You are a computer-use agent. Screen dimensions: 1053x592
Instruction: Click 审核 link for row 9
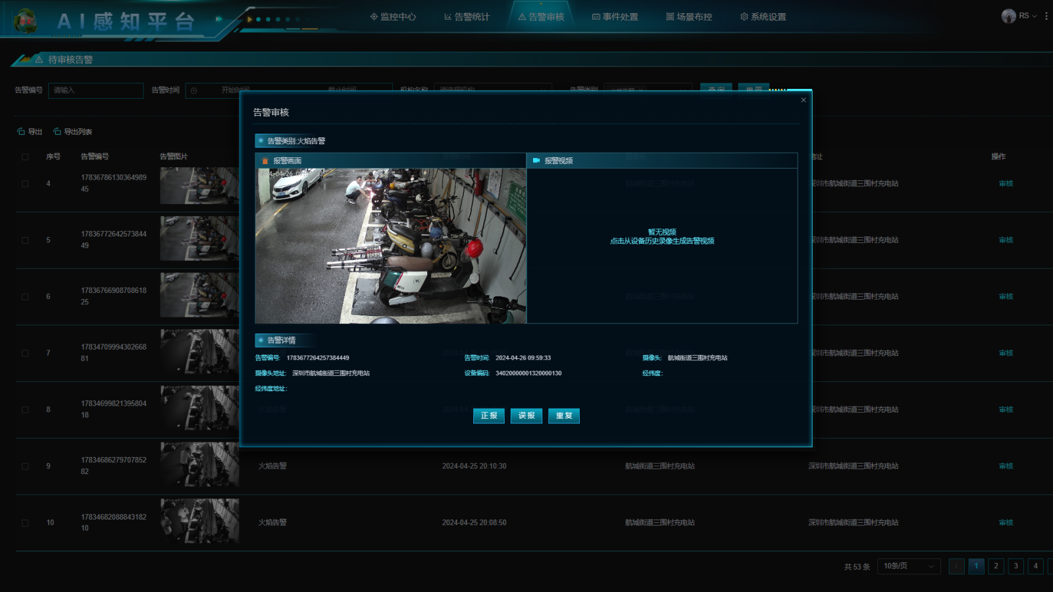tap(1006, 466)
